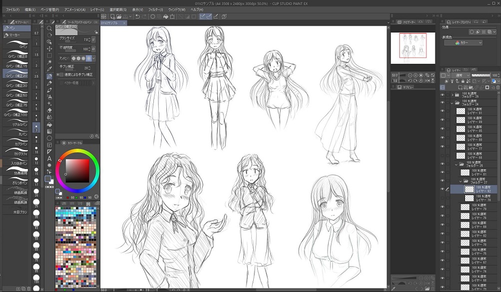Click the main drawing color swatch in toolbox
Viewport: 501px width, 292px height.
click(48, 178)
